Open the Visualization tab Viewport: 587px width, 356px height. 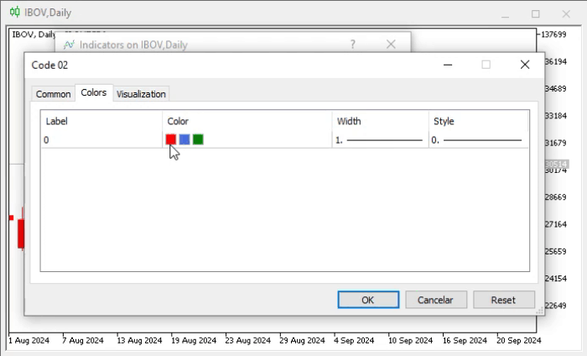[x=141, y=94]
